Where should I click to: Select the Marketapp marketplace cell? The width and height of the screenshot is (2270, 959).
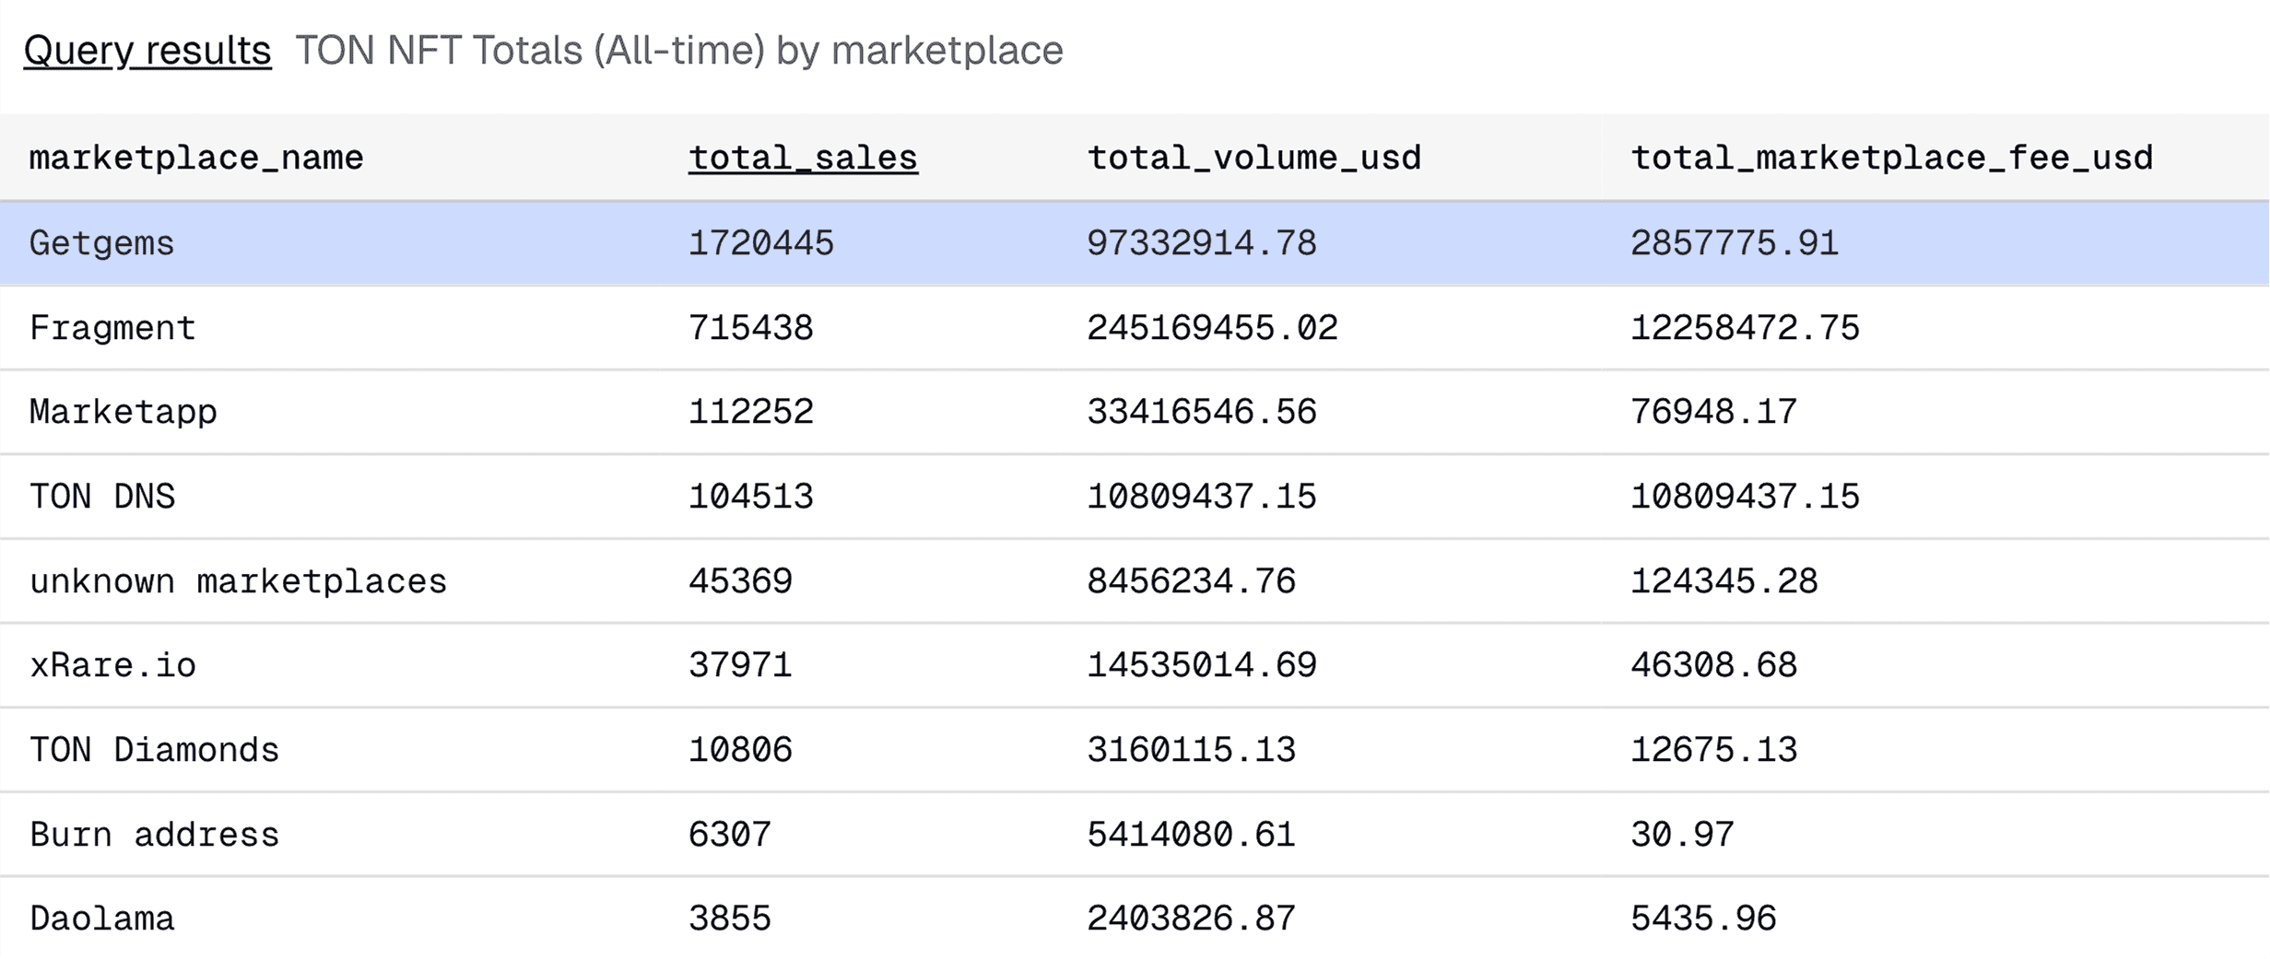(123, 412)
